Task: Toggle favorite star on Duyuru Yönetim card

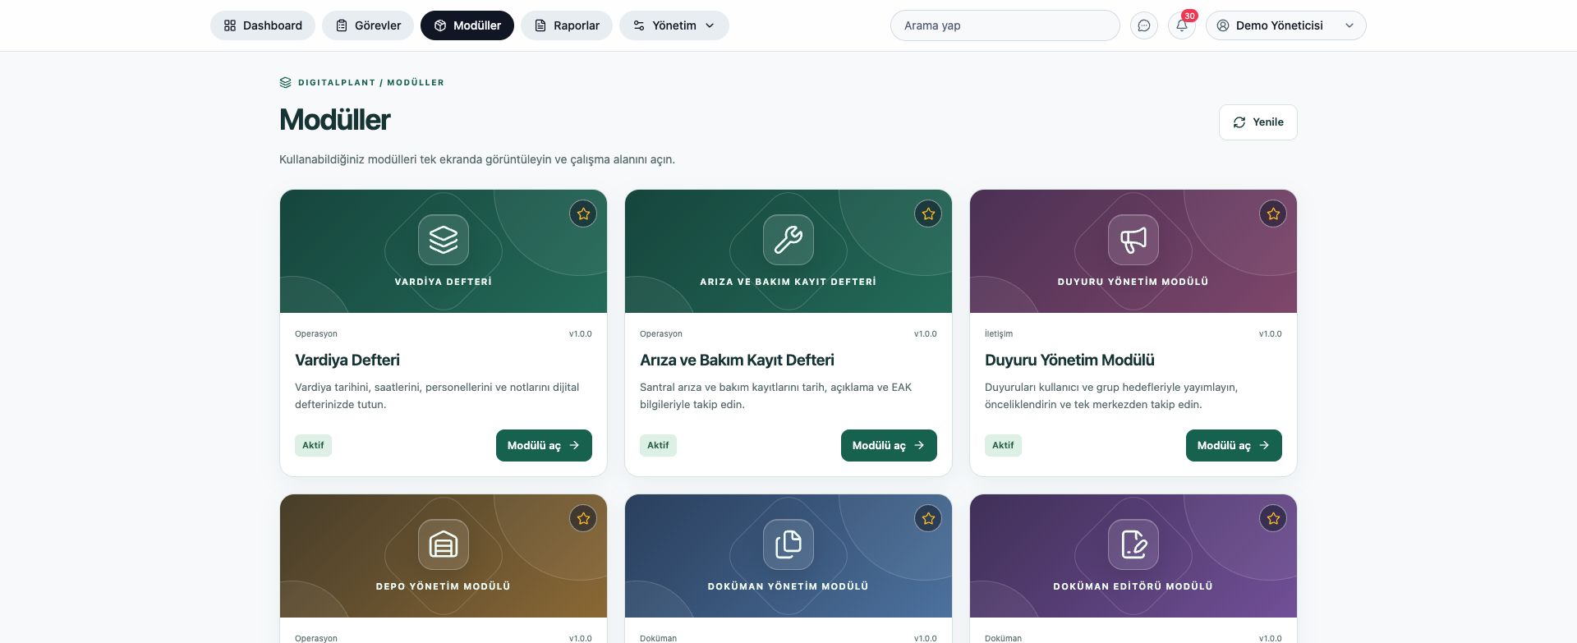Action: 1273,214
